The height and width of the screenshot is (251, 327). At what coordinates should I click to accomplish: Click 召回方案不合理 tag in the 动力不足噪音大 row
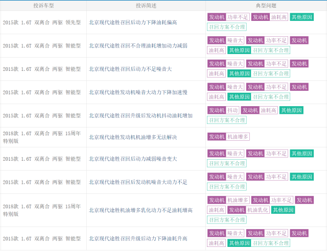270,73
